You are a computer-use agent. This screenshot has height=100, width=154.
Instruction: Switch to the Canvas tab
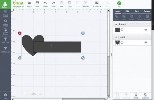click(x=147, y=11)
